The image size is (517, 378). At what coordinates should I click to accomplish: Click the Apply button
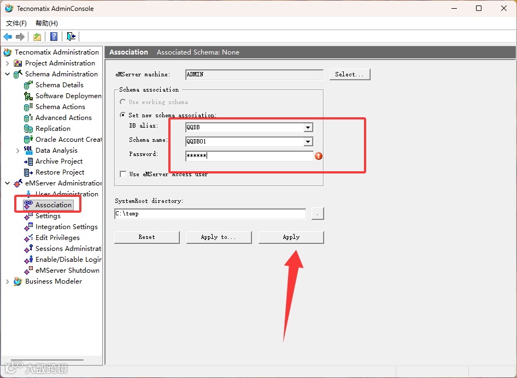coord(291,237)
